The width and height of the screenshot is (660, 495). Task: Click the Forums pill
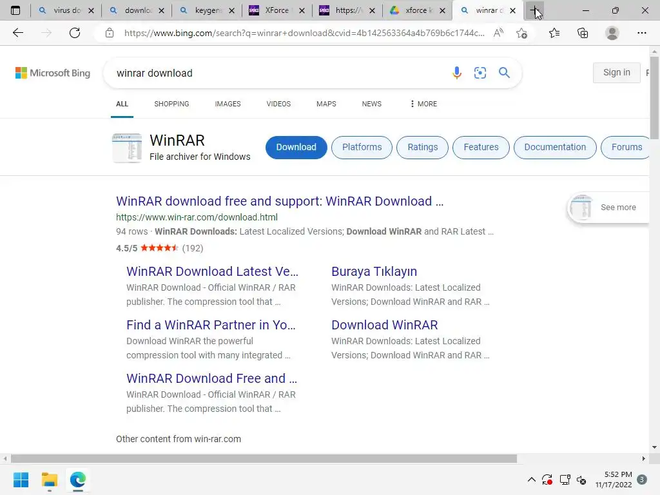[625, 148]
